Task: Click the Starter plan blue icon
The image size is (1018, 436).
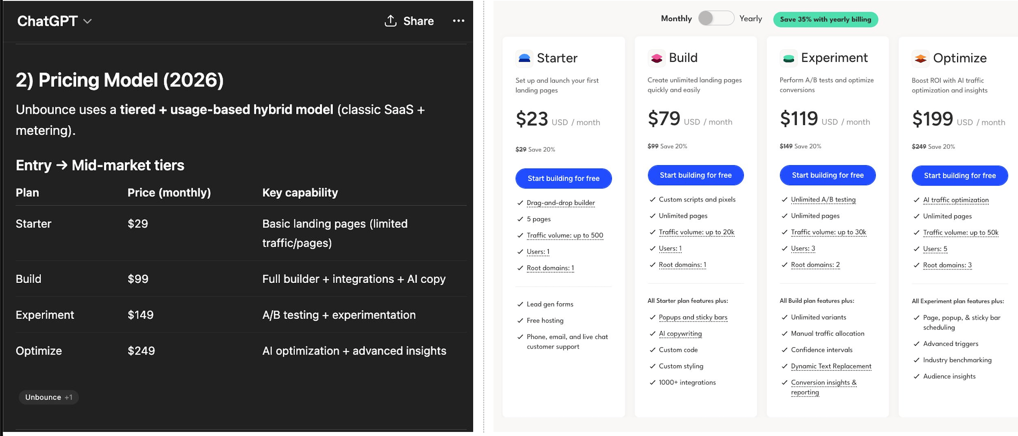Action: tap(524, 58)
